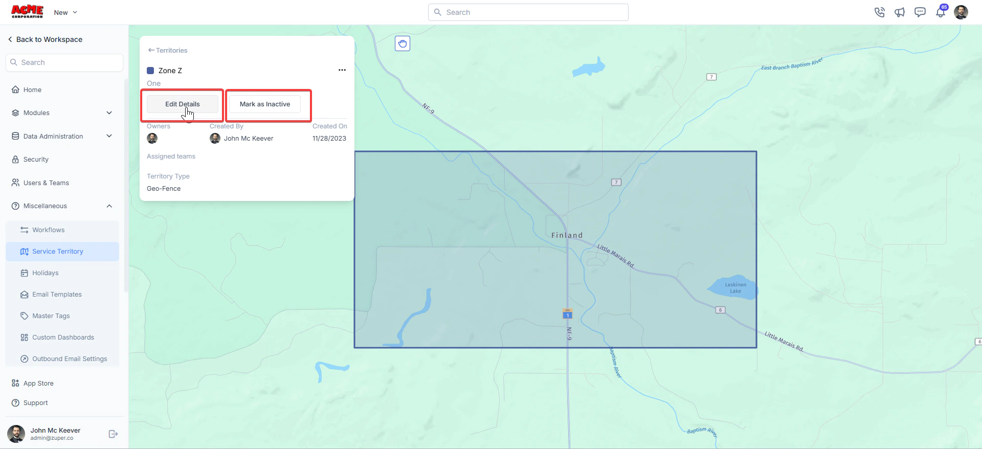Click the 11/28/2023 created date

(329, 138)
